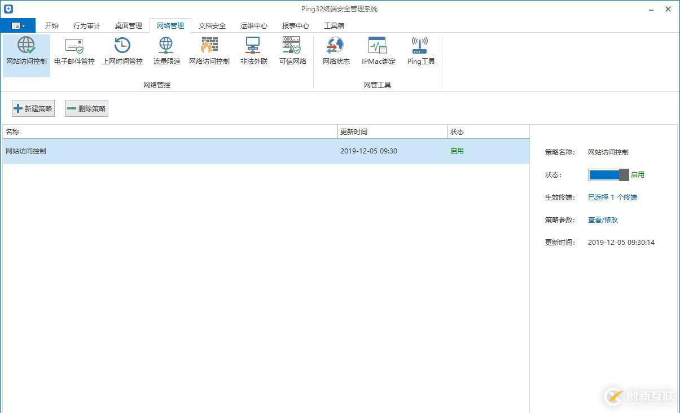Launch the Ping工具 router icon
Screen dimensions: 680x413
pyautogui.click(x=420, y=51)
